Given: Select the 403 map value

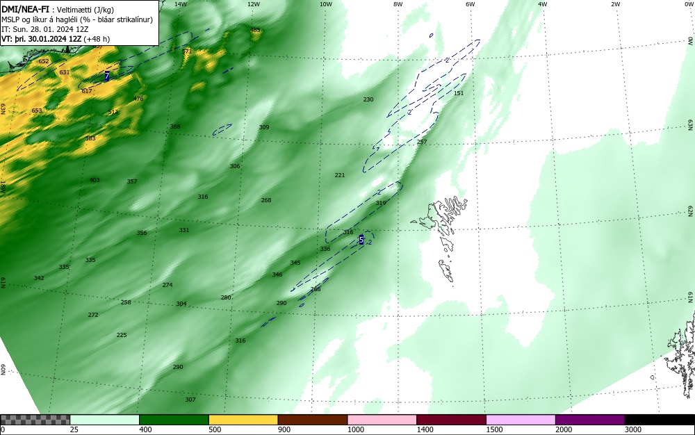Looking at the screenshot, I should [x=95, y=180].
